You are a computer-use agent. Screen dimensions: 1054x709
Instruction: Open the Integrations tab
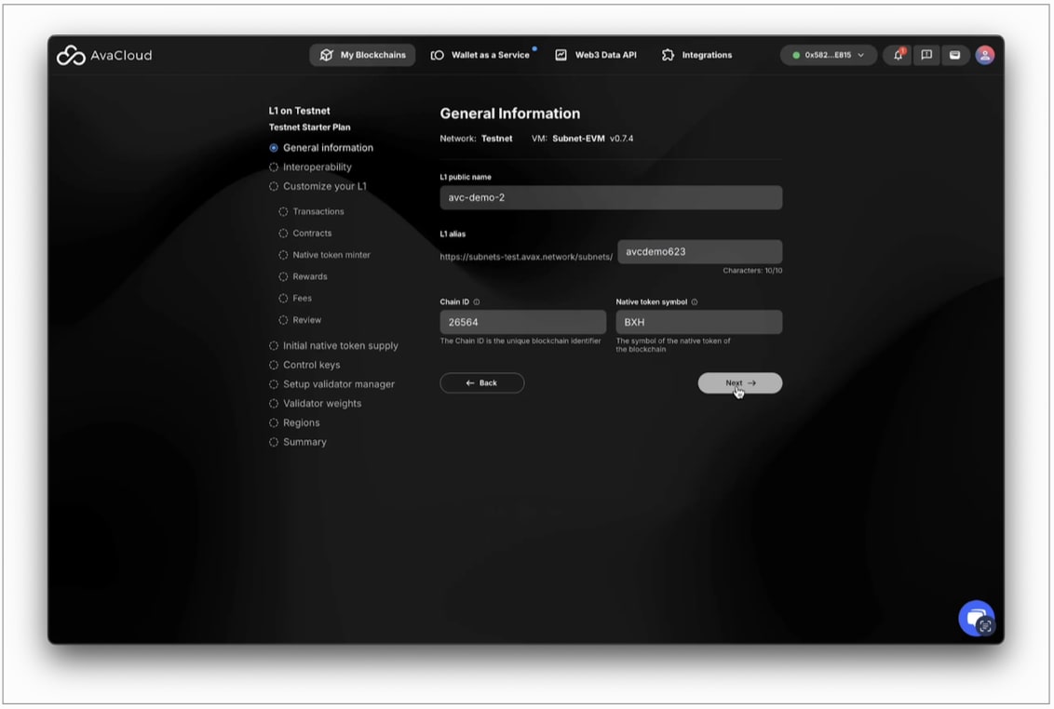tap(697, 55)
